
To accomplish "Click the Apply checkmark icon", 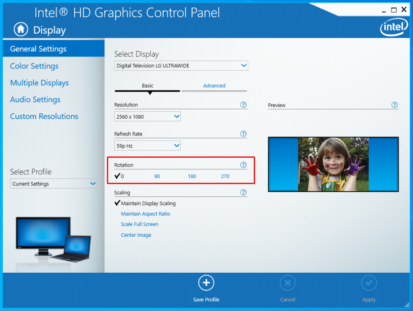I will (x=369, y=283).
